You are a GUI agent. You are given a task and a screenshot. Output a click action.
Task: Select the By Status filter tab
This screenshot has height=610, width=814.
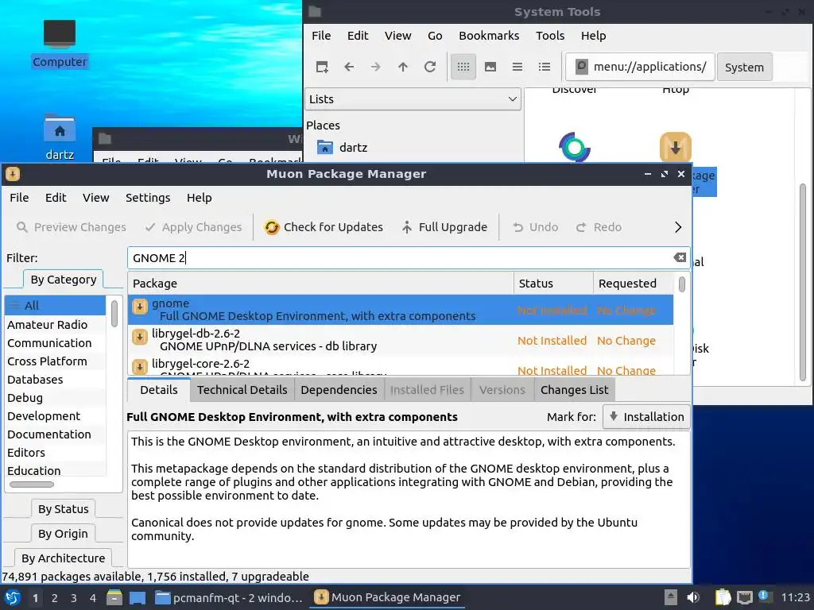[64, 509]
